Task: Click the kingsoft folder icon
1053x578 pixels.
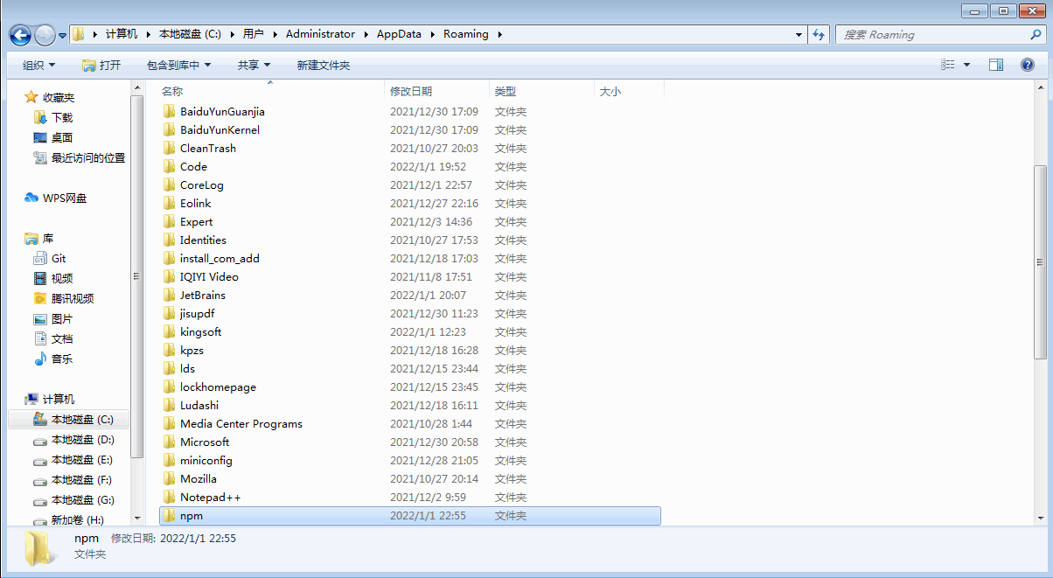Action: point(170,331)
